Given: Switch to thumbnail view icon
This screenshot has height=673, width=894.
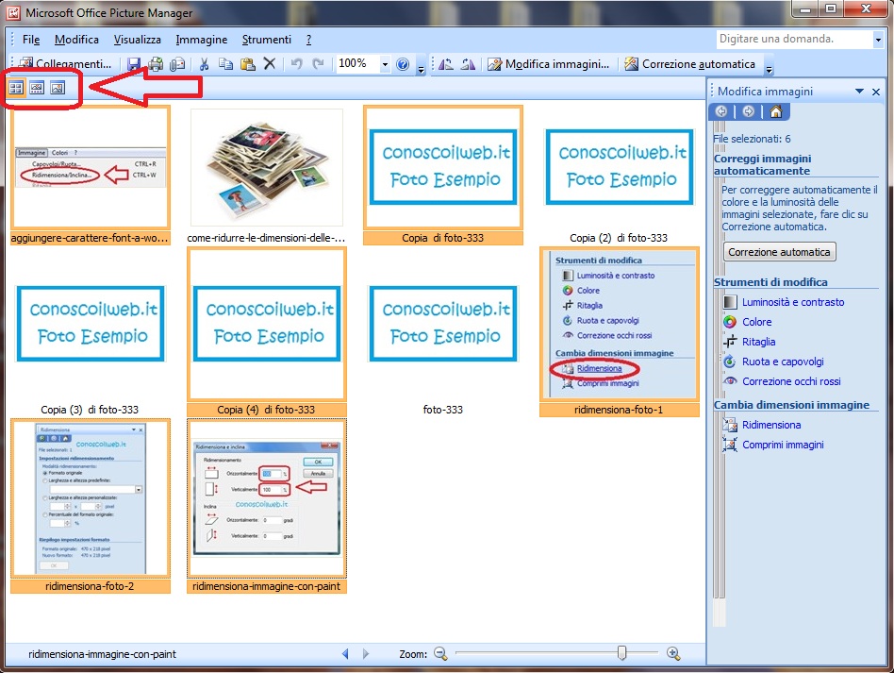Looking at the screenshot, I should [16, 88].
